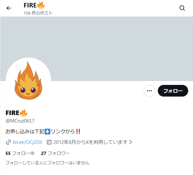The image size is (193, 175).
Task: Click the fire emoji beside profile name
Action: coord(24,113)
